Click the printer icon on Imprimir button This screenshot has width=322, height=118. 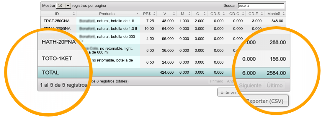(x=222, y=93)
